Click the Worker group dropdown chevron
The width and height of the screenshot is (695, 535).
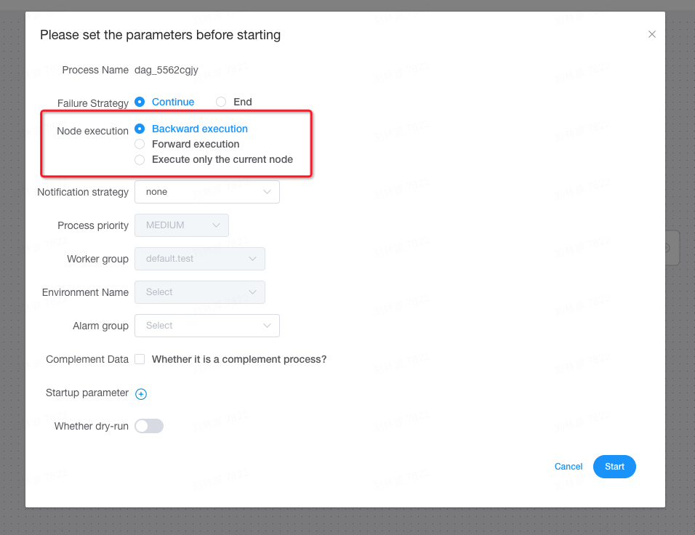tap(253, 258)
